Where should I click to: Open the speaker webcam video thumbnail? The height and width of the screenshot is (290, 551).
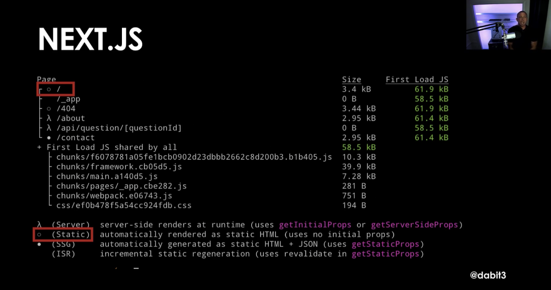click(x=509, y=24)
